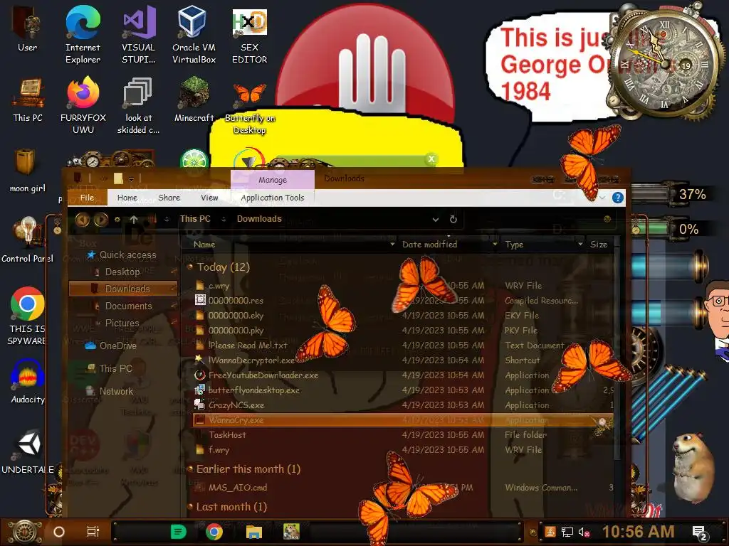Click Explorer Back navigation button
729x546 pixels.
coord(83,219)
